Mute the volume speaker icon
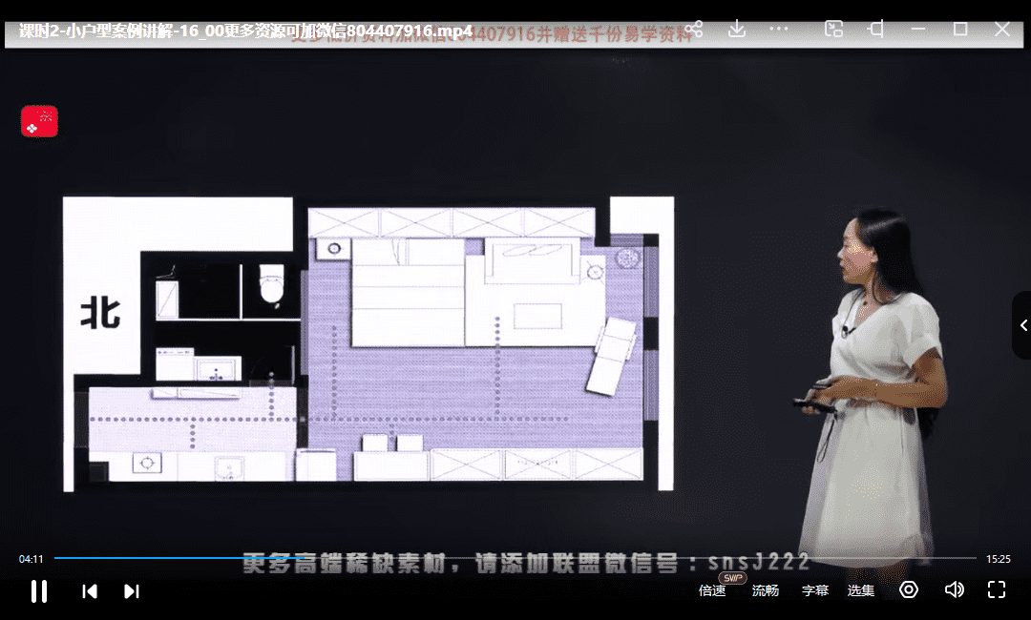 [954, 589]
